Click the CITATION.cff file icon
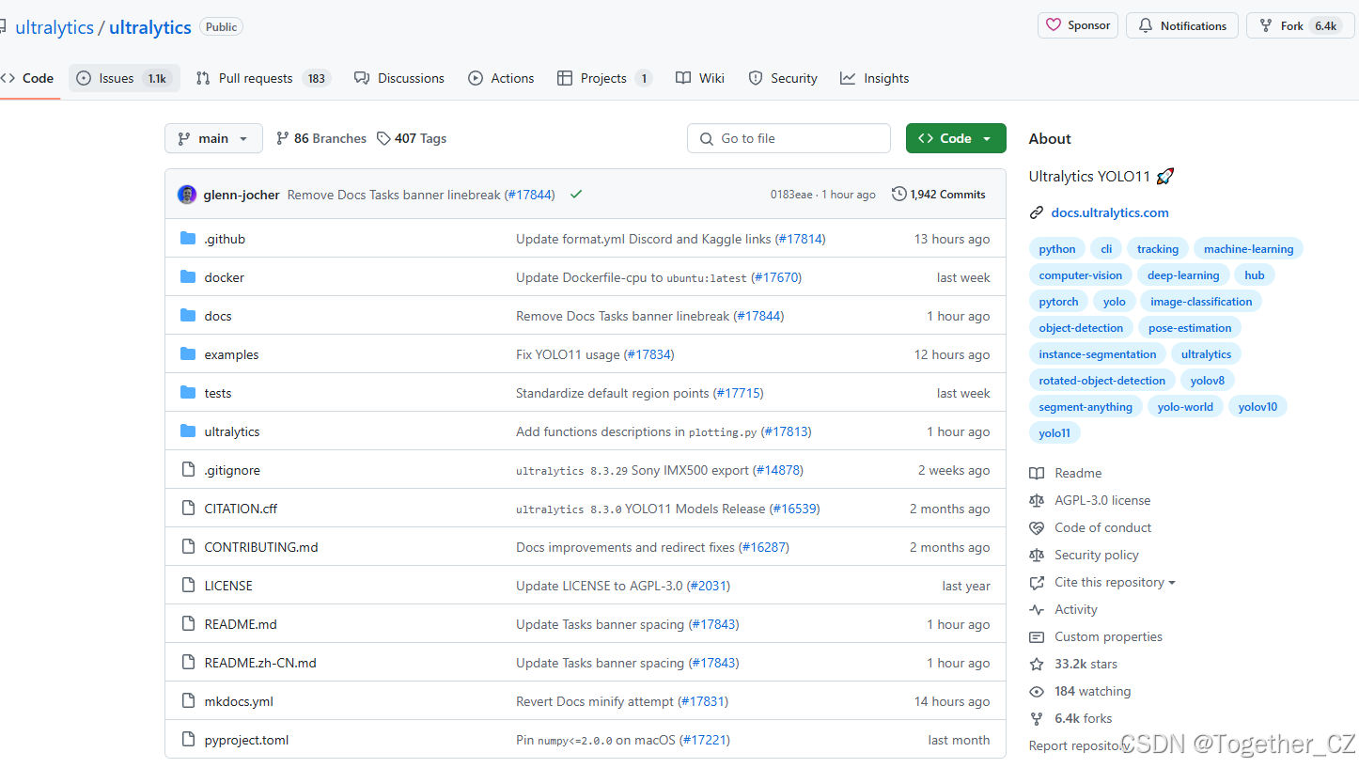Viewport: 1359px width, 768px height. (188, 509)
